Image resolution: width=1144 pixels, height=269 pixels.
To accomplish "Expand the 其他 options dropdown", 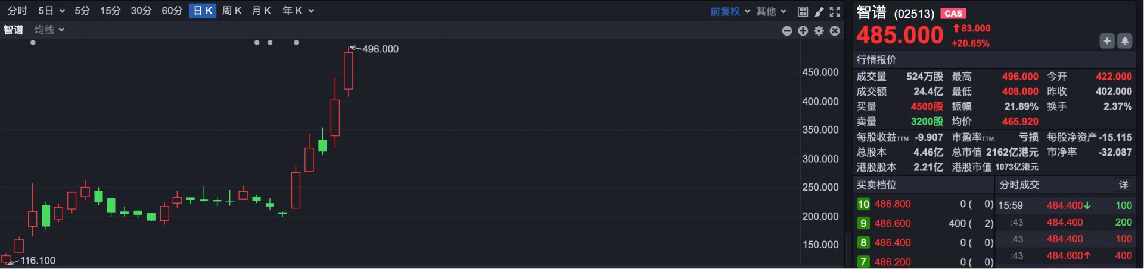I will coord(771,11).
